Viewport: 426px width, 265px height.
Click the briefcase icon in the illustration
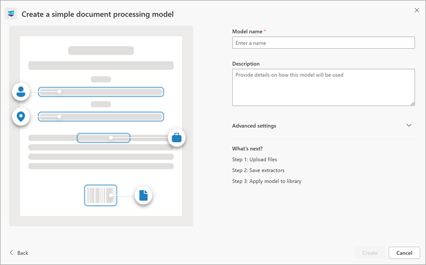[176, 138]
